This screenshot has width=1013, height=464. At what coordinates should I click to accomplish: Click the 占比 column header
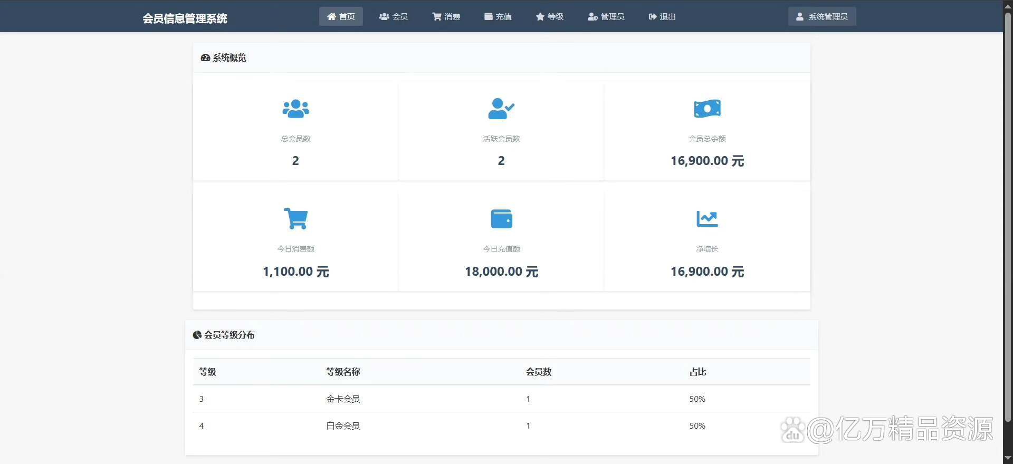click(697, 372)
